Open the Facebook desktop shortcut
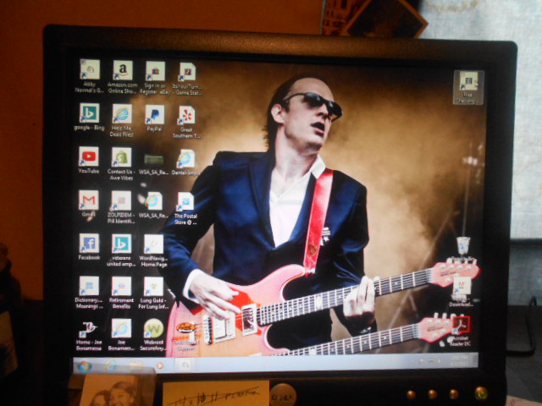The height and width of the screenshot is (406, 542). click(89, 244)
